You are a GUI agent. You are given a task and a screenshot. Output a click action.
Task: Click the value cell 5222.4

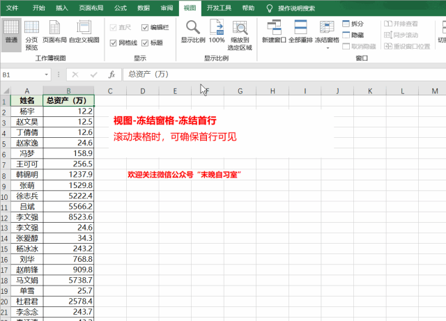68,196
